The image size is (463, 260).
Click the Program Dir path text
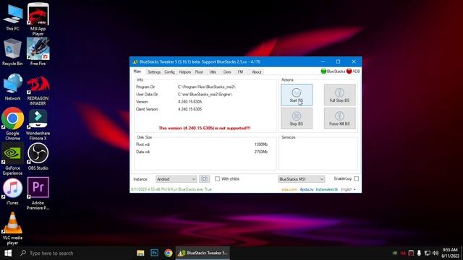click(x=207, y=87)
